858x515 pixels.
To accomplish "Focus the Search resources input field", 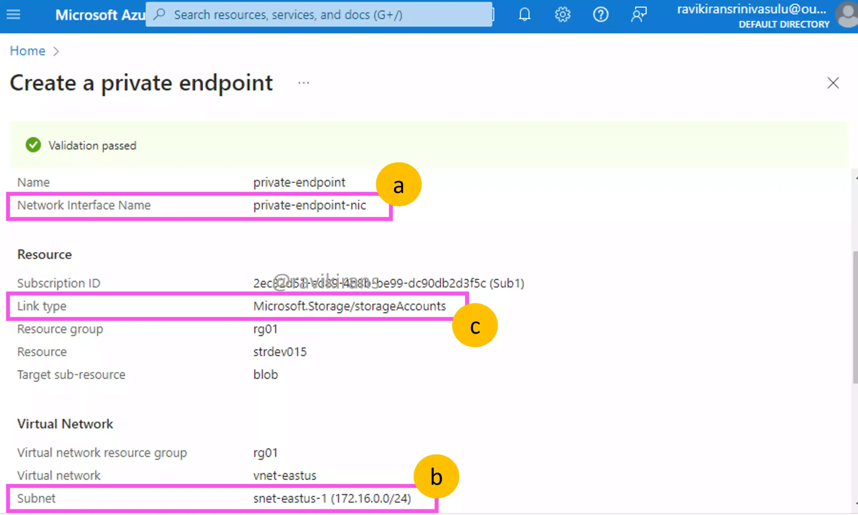I will pyautogui.click(x=319, y=15).
